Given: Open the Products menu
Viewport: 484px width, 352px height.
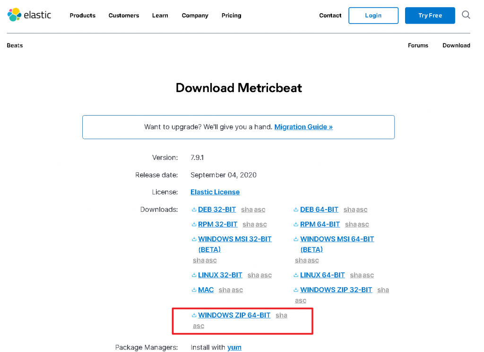Looking at the screenshot, I should click(82, 16).
